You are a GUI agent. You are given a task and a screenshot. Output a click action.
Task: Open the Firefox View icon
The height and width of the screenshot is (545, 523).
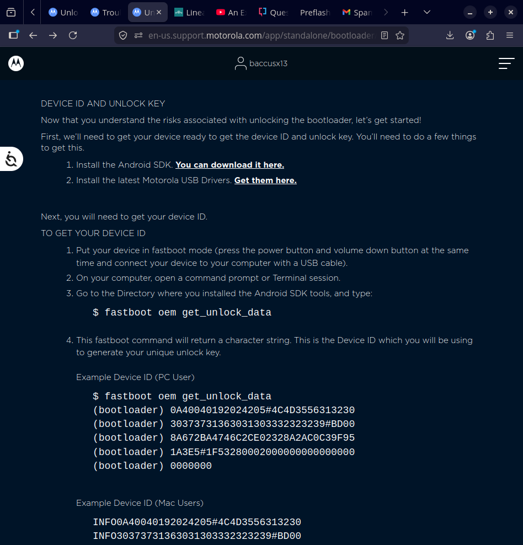(11, 13)
